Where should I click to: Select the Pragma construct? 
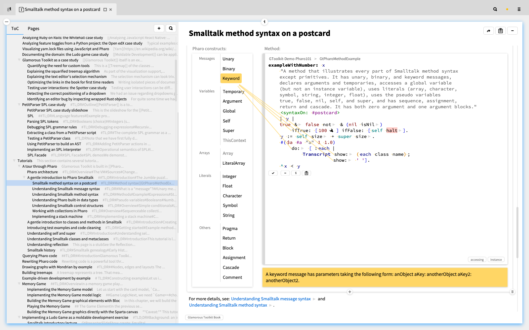point(230,229)
